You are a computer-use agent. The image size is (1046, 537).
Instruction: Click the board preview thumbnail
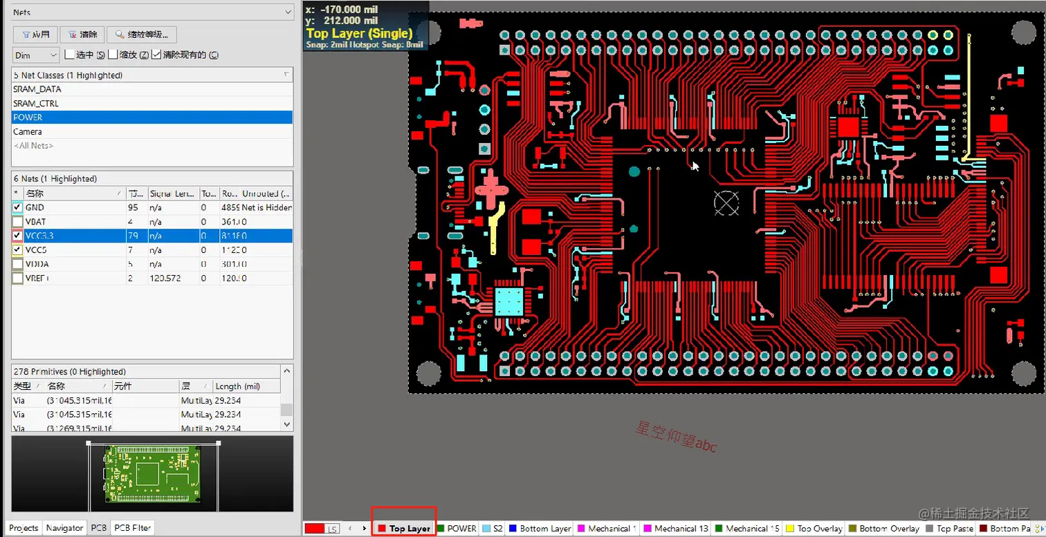[152, 473]
